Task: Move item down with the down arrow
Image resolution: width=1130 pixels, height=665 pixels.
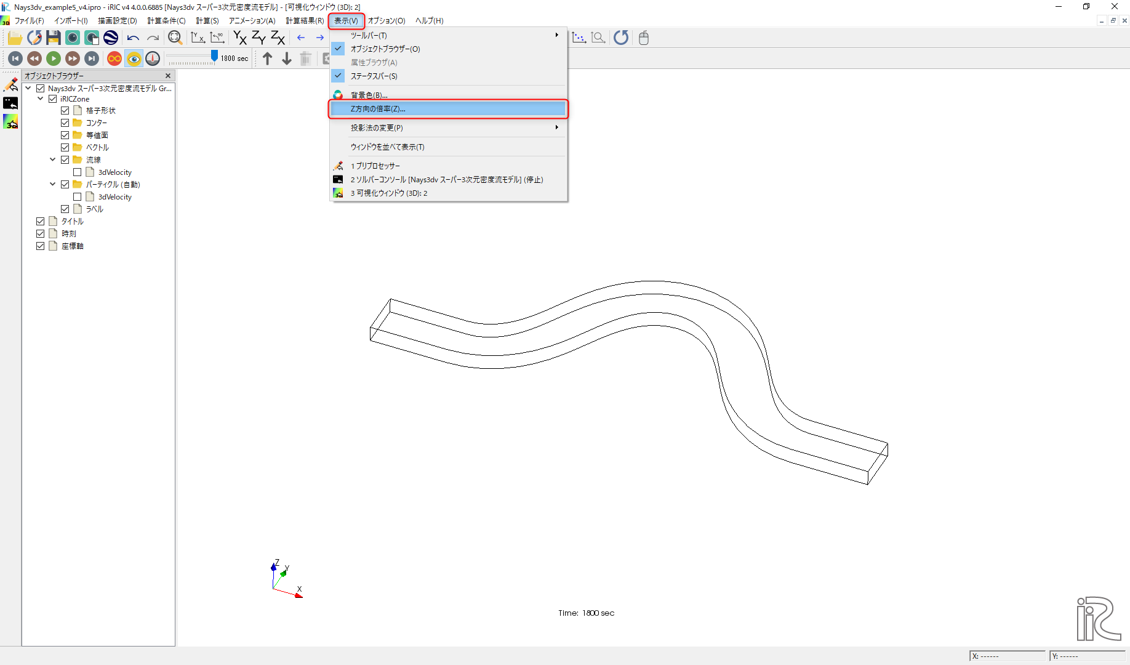Action: 287,58
